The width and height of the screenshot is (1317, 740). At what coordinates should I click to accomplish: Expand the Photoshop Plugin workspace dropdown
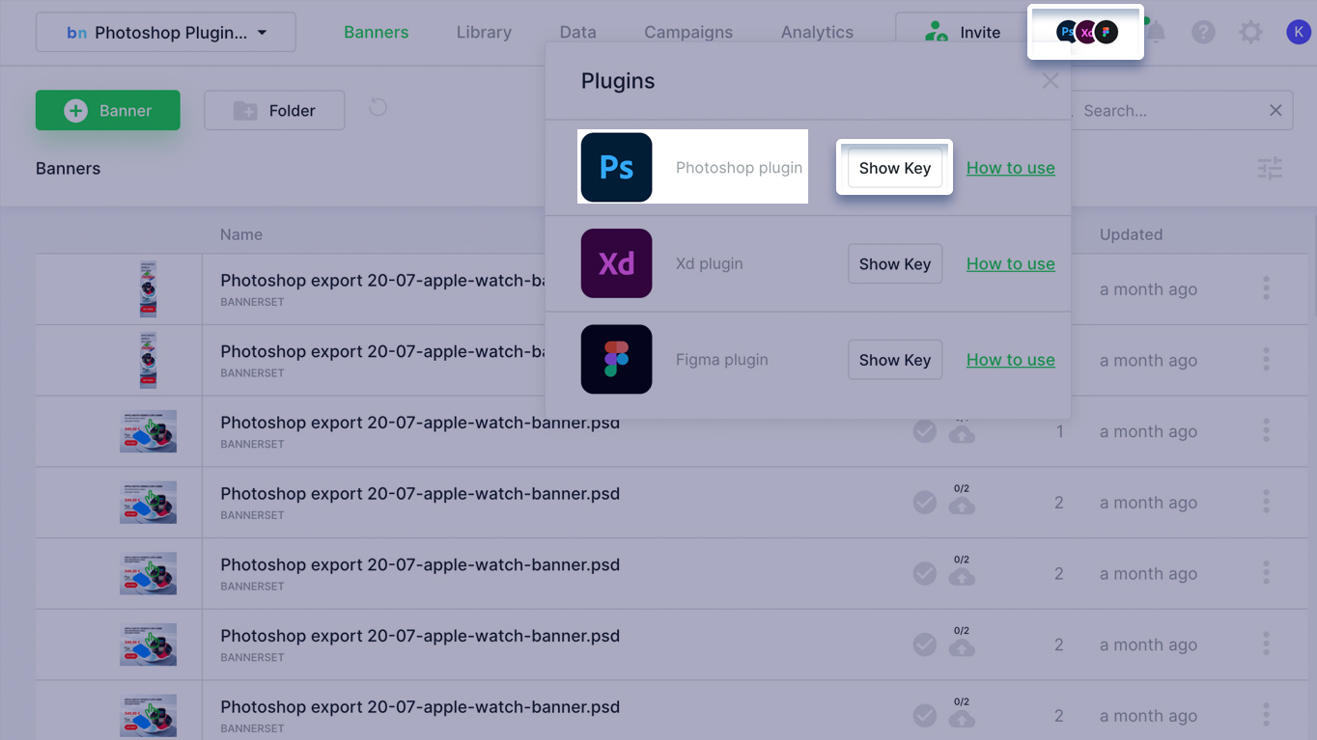166,32
